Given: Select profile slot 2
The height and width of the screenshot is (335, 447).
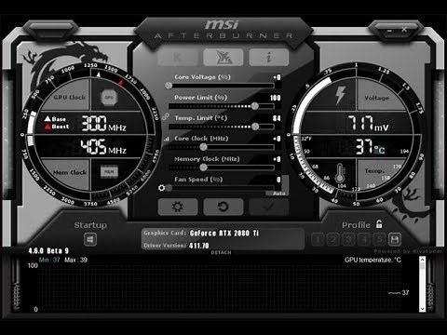Looking at the screenshot, I should [333, 239].
